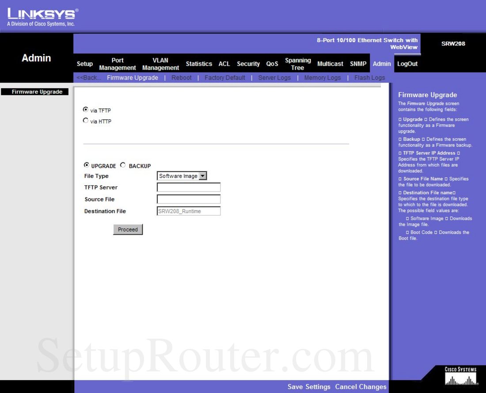Click the Source File input field
This screenshot has height=393, width=486.
coord(189,199)
